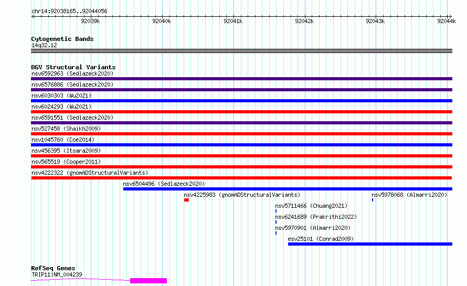Select the small red block under nsv4225983
This screenshot has height=286, width=467.
coord(186,200)
